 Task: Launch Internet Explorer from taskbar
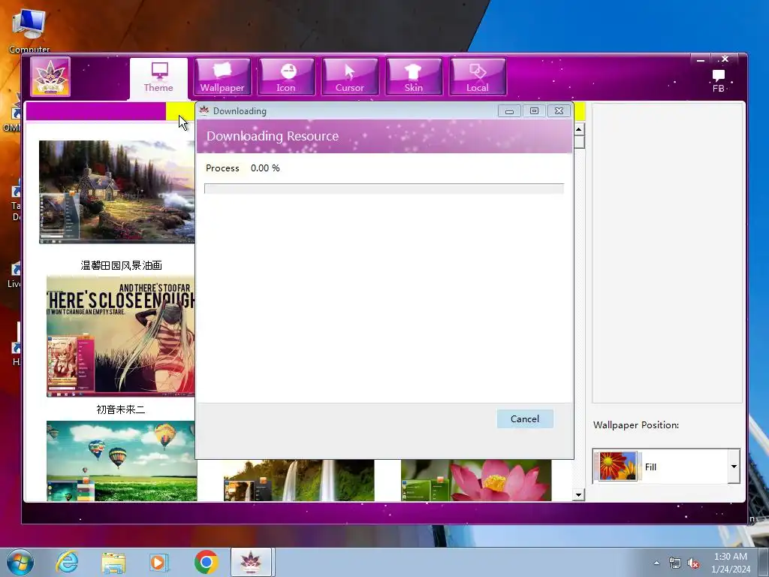pyautogui.click(x=67, y=562)
